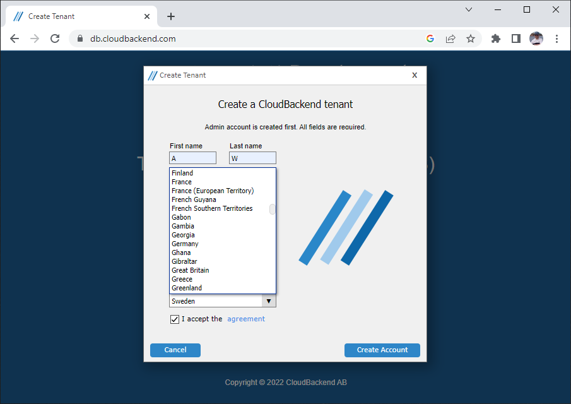Open the tab search chevron
Image resolution: width=571 pixels, height=404 pixels.
coord(469,9)
